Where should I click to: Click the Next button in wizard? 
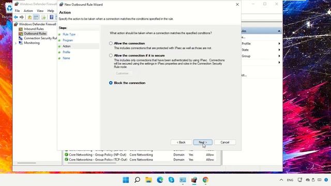pyautogui.click(x=203, y=143)
